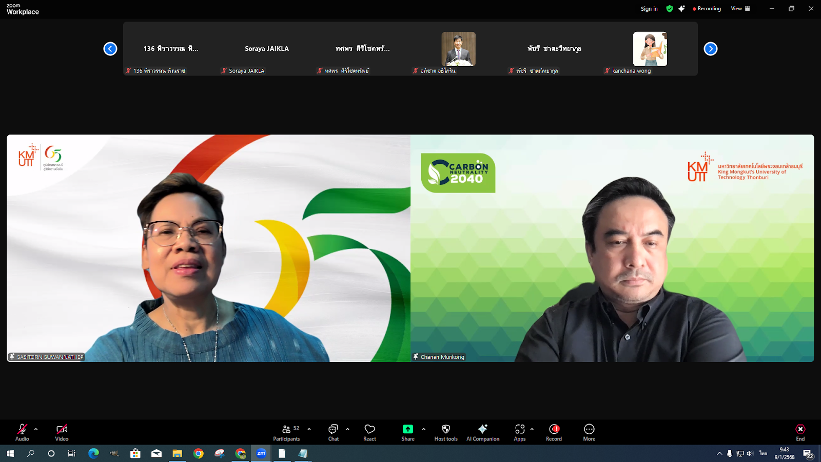Open the More options menu
Image resolution: width=821 pixels, height=462 pixels.
coord(589,432)
